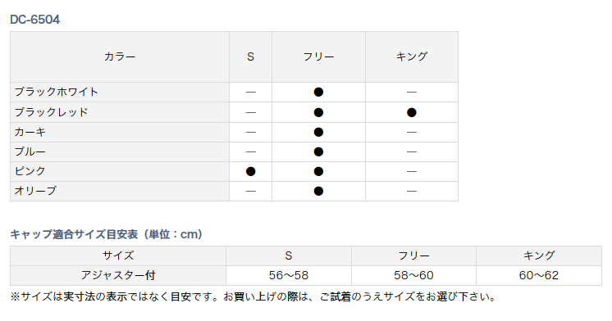Viewport: 612px width, 321px height.
Task: Click the DC-6504 product heading
Action: (34, 20)
